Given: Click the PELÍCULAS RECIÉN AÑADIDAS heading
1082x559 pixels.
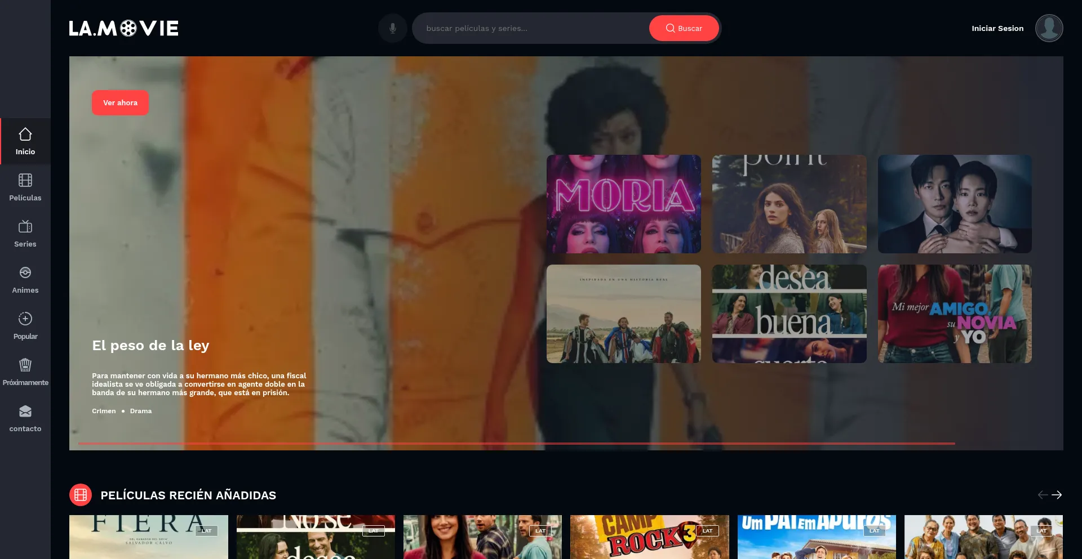Looking at the screenshot, I should [x=188, y=495].
